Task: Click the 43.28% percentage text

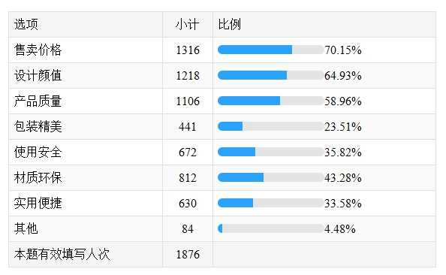Action: [x=342, y=178]
